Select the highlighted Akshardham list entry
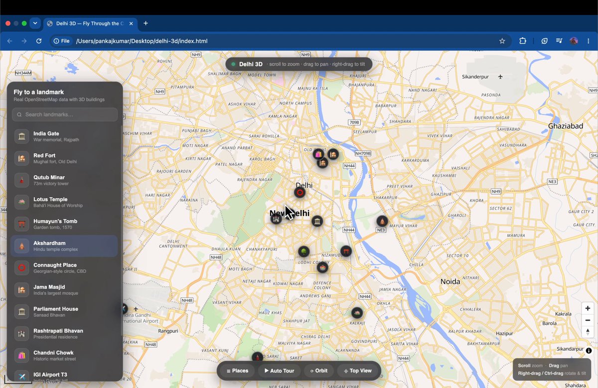The width and height of the screenshot is (598, 388). coord(64,246)
